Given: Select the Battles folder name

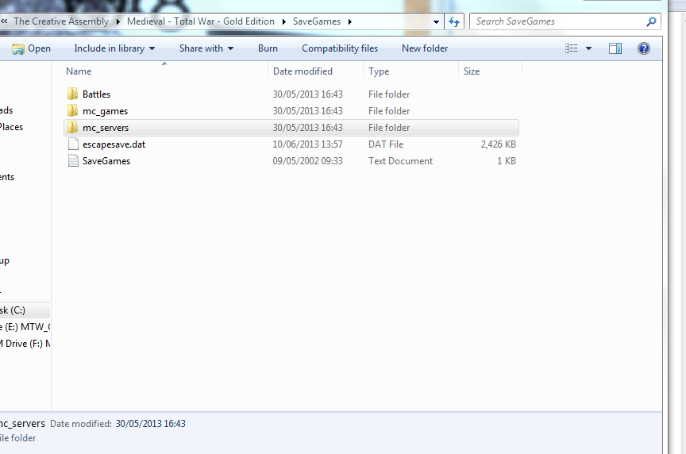Looking at the screenshot, I should pyautogui.click(x=96, y=94).
